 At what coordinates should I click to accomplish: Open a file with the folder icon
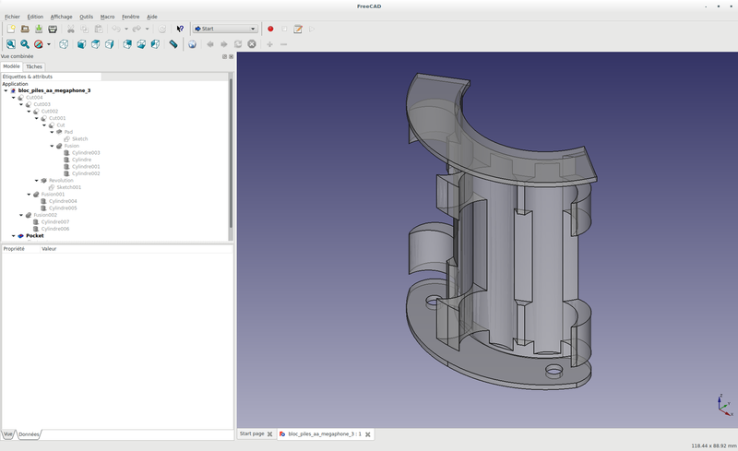pos(25,29)
